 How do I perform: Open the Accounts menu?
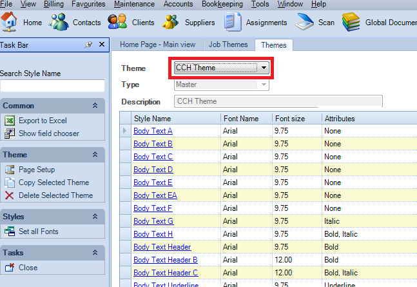(178, 4)
